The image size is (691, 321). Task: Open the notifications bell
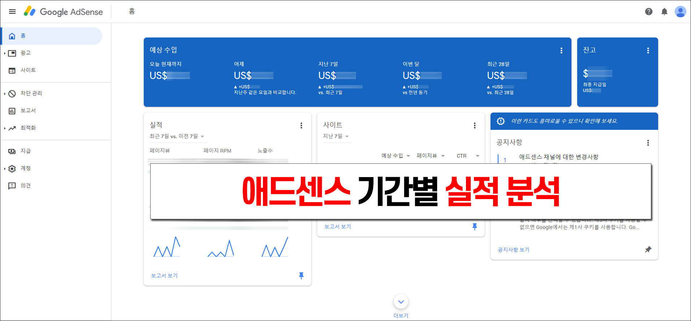(664, 12)
